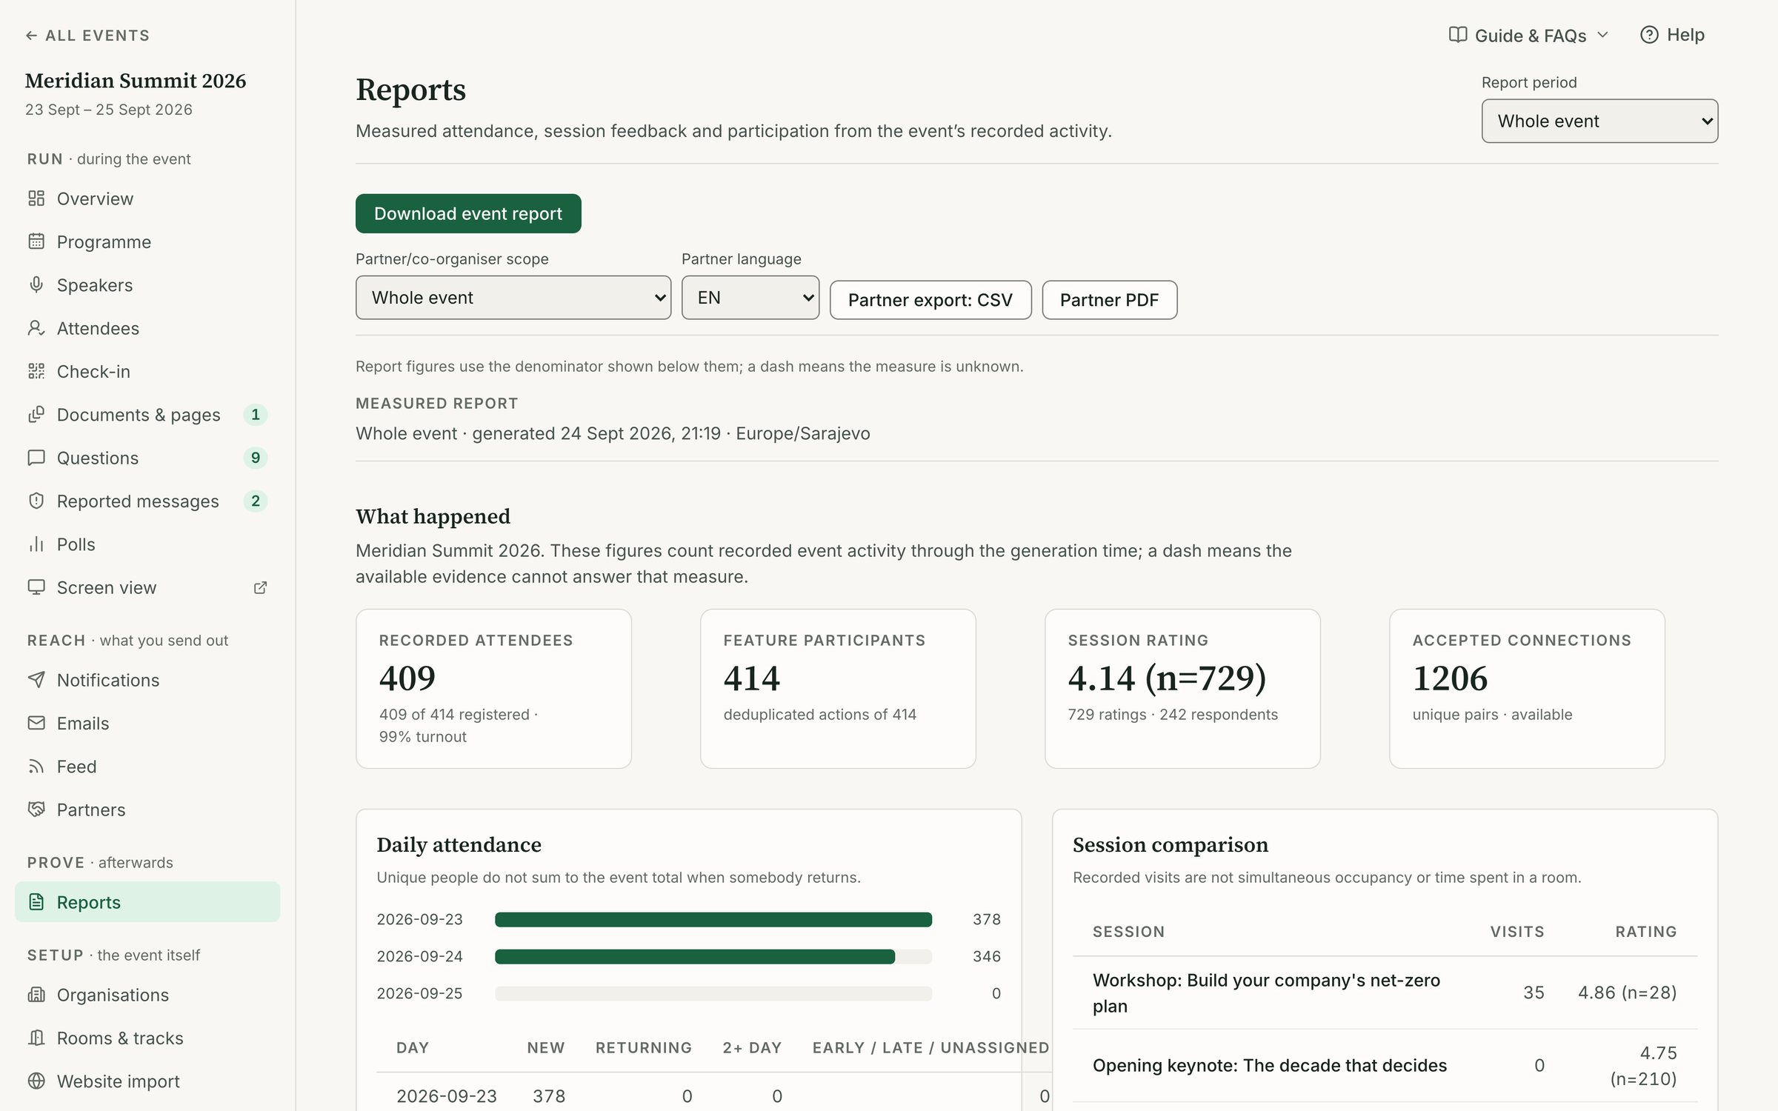Click the Programme calendar icon
The image size is (1778, 1111).
(36, 241)
